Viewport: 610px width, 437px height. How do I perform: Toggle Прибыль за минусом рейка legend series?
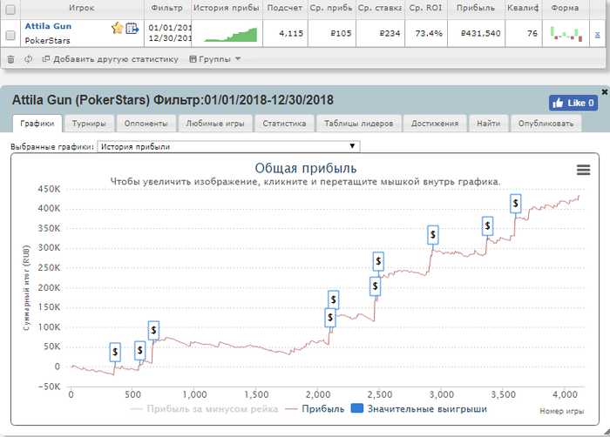204,409
